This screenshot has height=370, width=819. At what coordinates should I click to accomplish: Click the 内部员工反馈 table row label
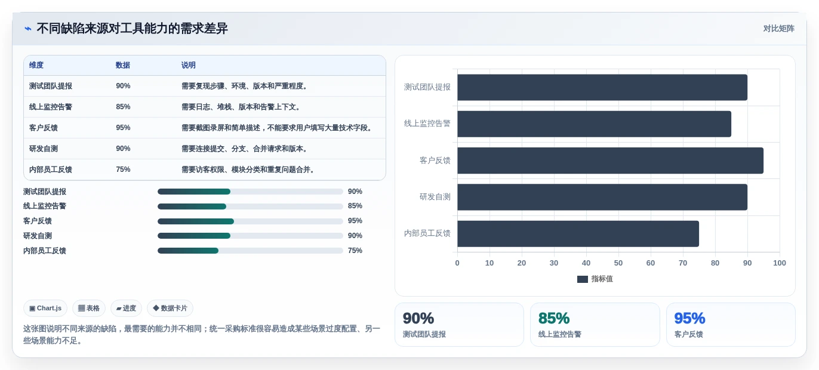pos(51,169)
